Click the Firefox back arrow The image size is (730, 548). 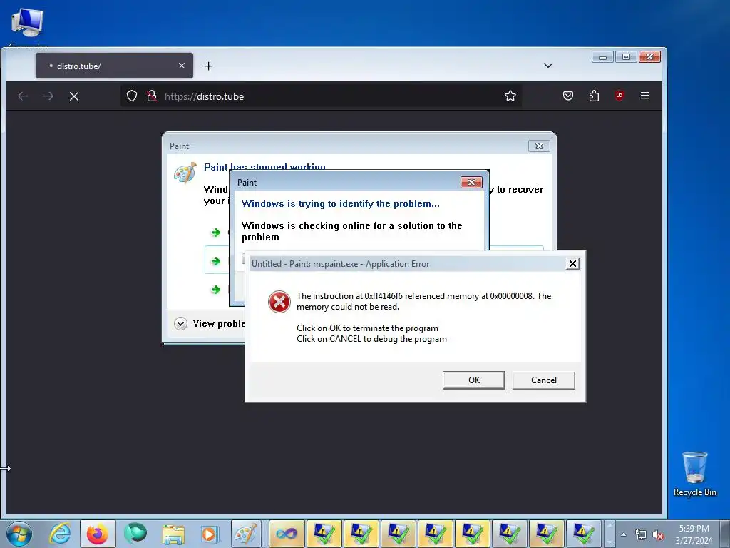(x=22, y=96)
